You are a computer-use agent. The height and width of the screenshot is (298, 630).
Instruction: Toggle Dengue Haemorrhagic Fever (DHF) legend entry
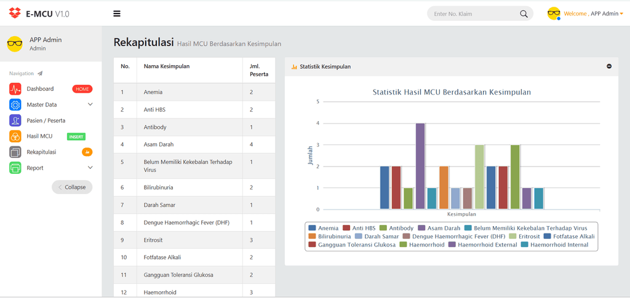[454, 236]
